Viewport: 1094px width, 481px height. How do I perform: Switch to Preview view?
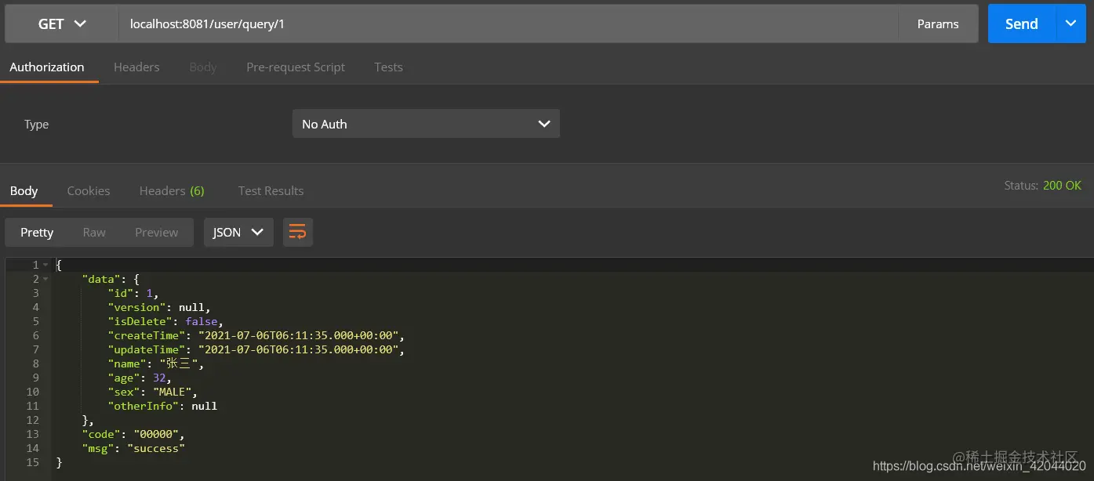coord(157,232)
